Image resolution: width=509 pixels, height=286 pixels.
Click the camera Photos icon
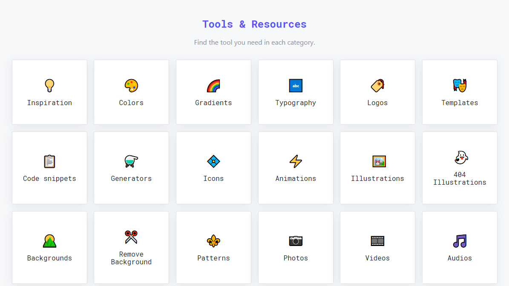pos(296,241)
